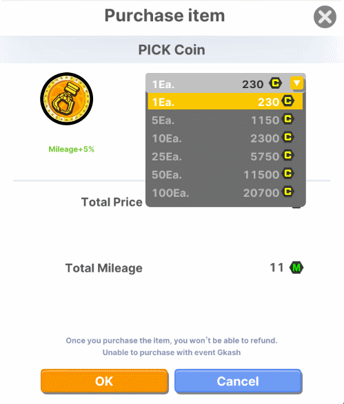
Task: Close the Purchase item dialog
Action: [x=325, y=17]
